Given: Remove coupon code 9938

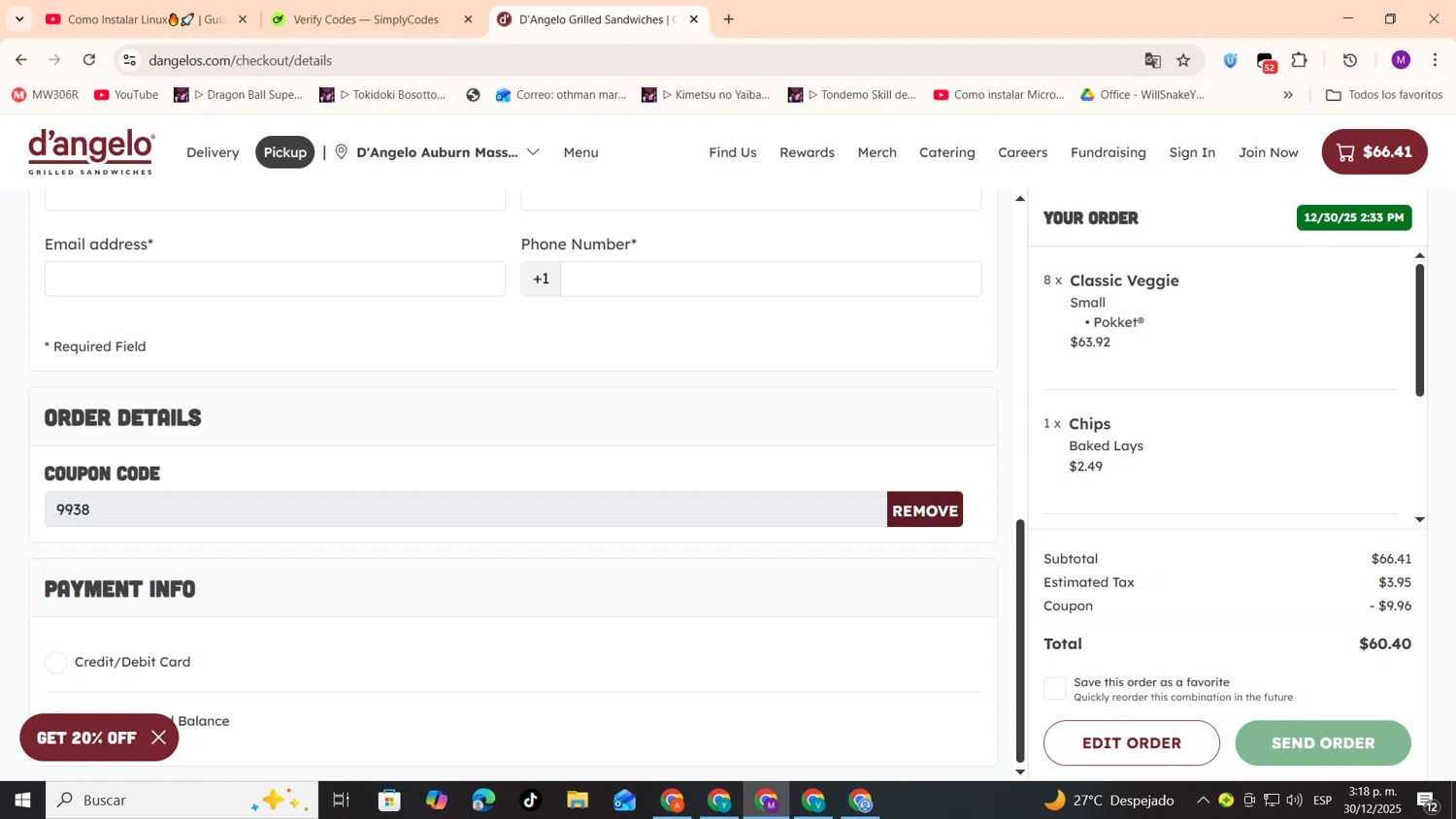Looking at the screenshot, I should [x=925, y=510].
